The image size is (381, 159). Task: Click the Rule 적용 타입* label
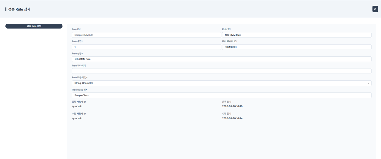pos(79,77)
